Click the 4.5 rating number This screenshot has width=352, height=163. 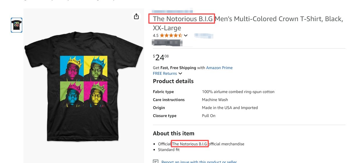click(155, 35)
